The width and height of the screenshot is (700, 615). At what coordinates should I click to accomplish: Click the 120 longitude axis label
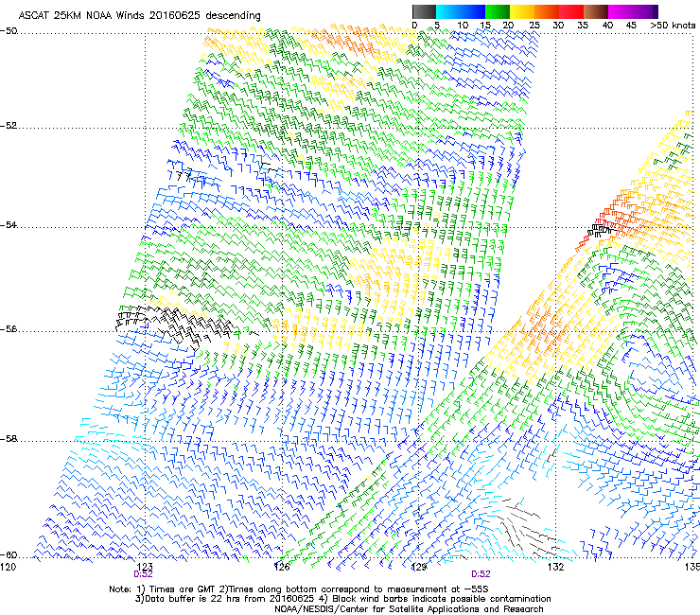[x=8, y=567]
